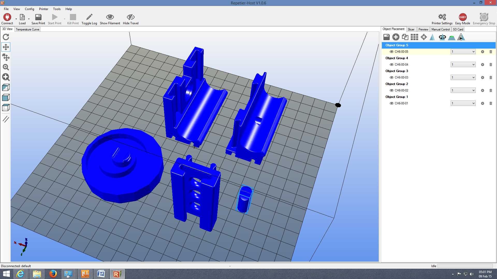Open the Connect dropdown arrow

pos(16,19)
